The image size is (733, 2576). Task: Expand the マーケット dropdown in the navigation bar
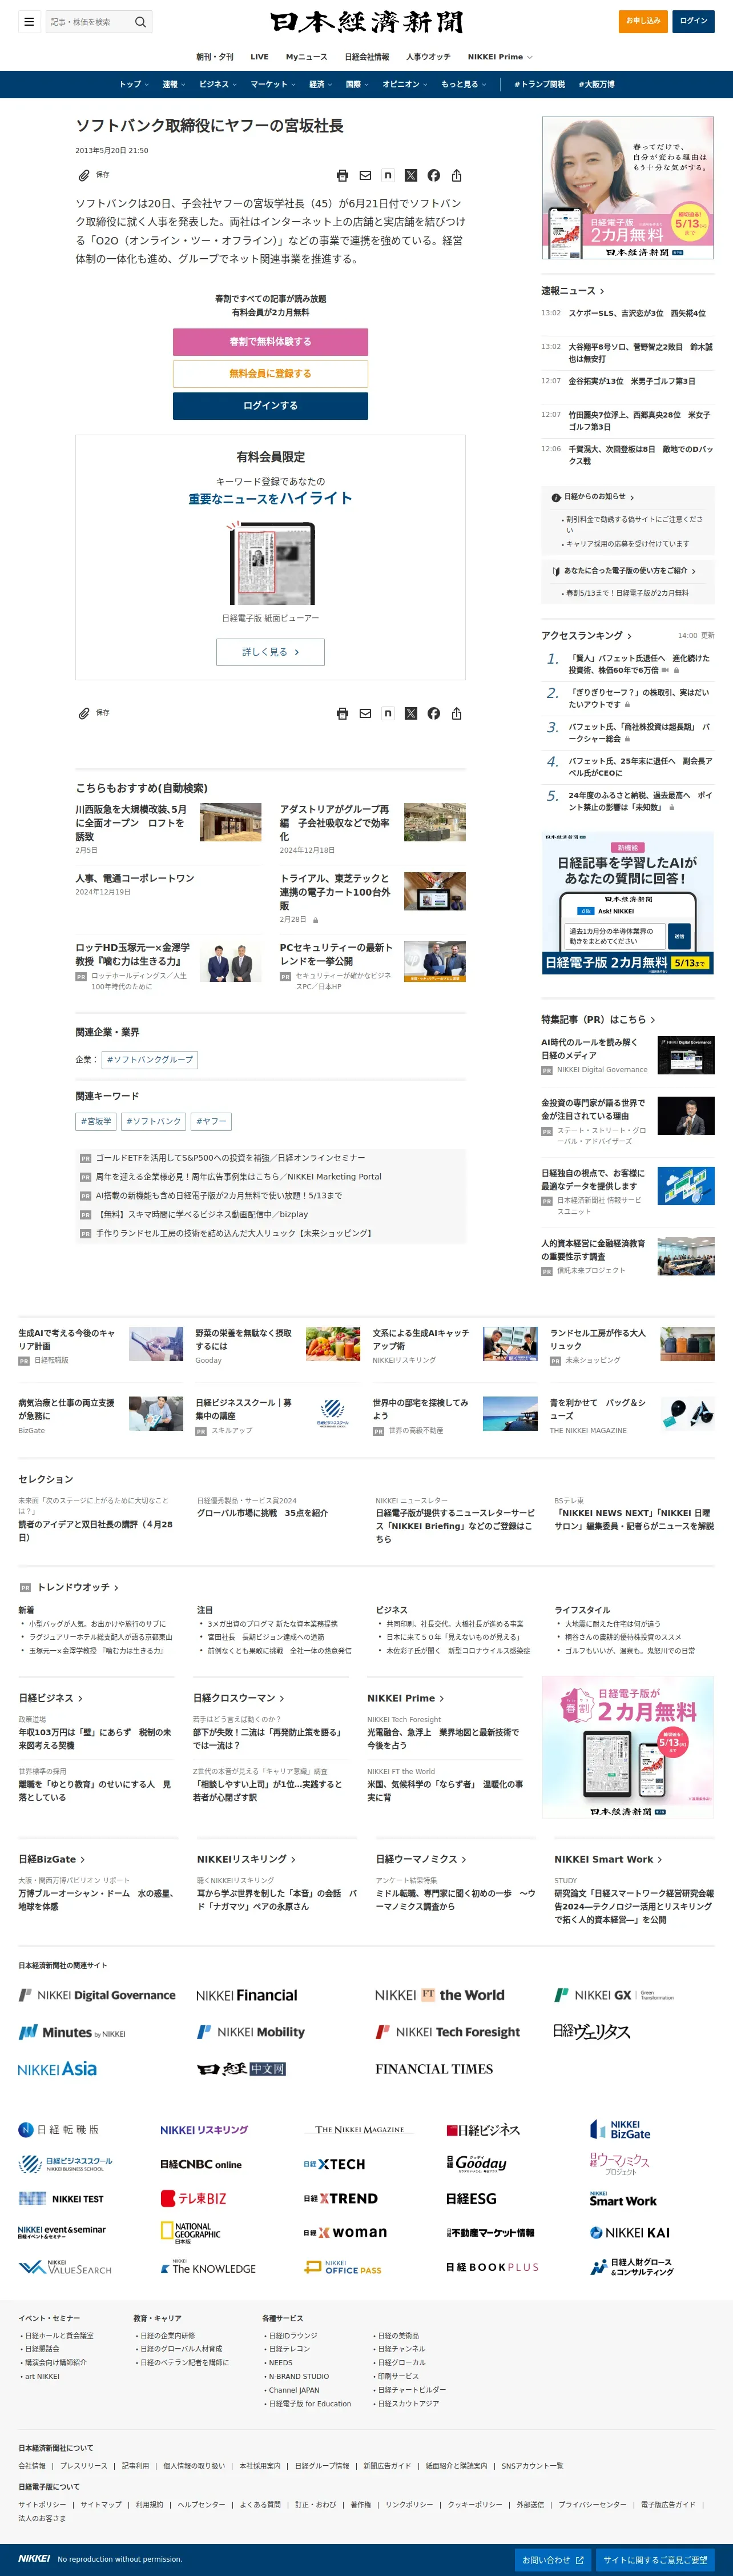(273, 84)
